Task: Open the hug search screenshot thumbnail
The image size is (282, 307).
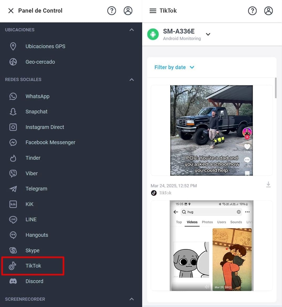Action: (211, 245)
